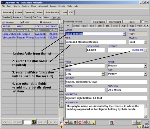Click the down arrow below alphabet index

pyautogui.click(x=61, y=119)
